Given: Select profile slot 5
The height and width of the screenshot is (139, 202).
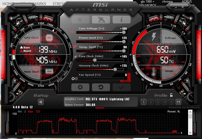Looking at the screenshot, I should pos(172,102).
